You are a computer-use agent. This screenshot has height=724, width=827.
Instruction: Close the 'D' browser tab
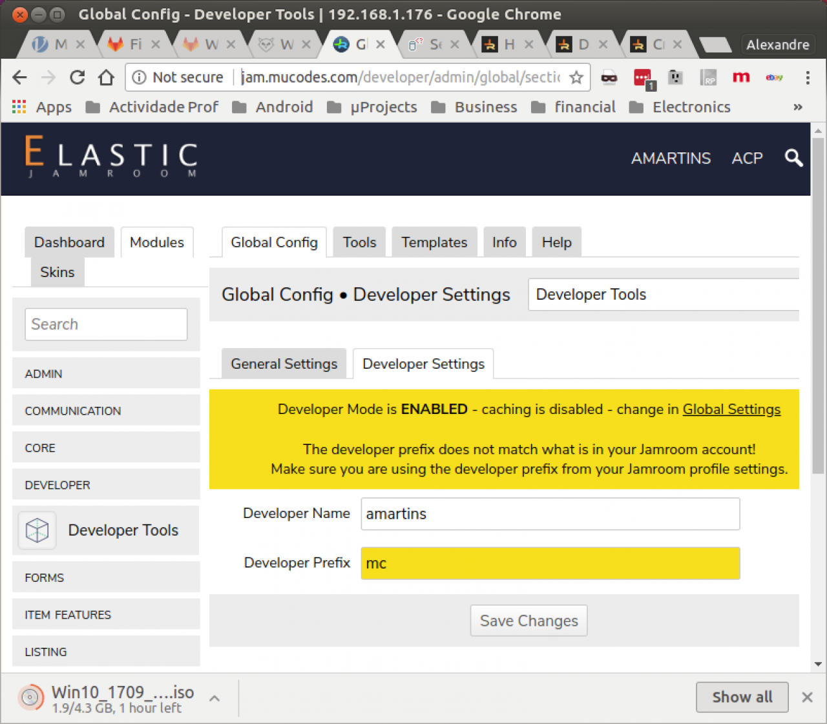tap(603, 44)
